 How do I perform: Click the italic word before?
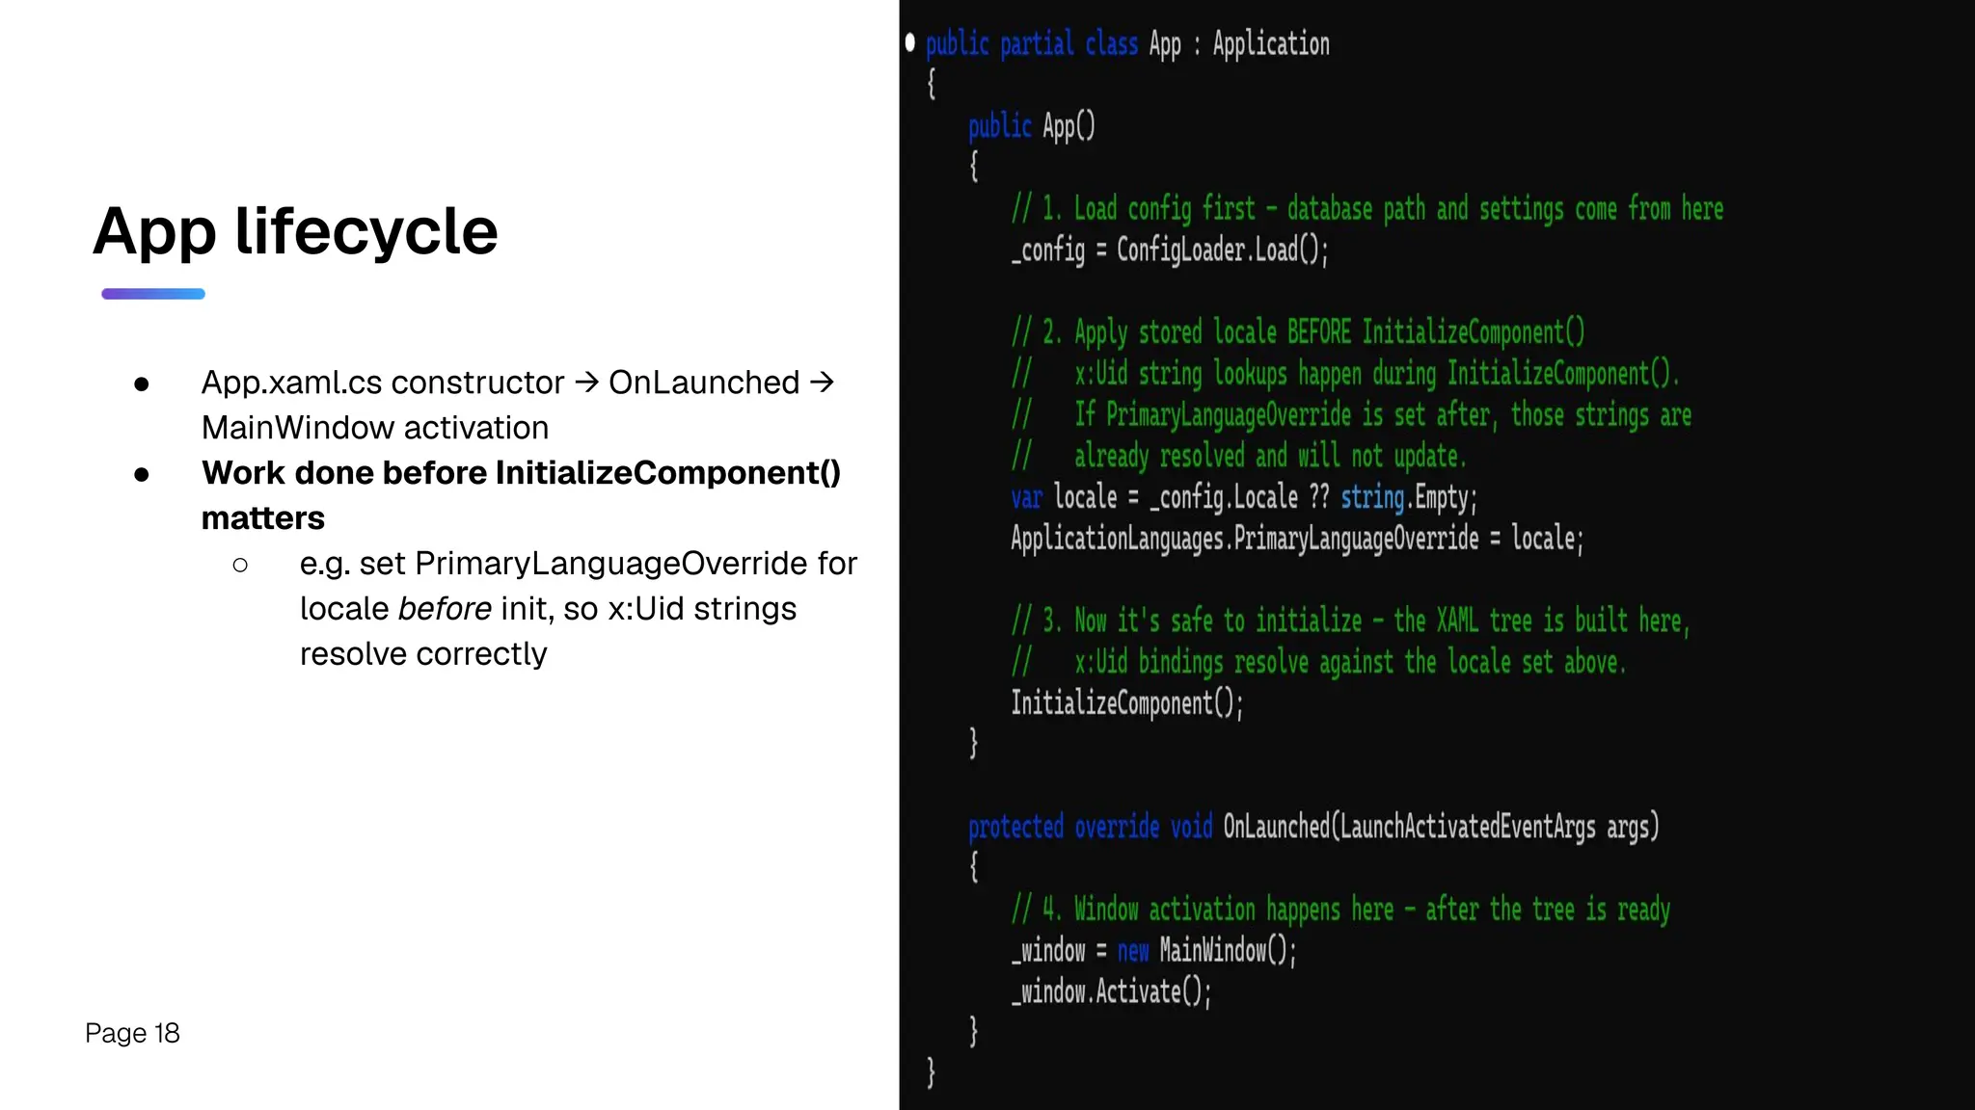tap(445, 609)
